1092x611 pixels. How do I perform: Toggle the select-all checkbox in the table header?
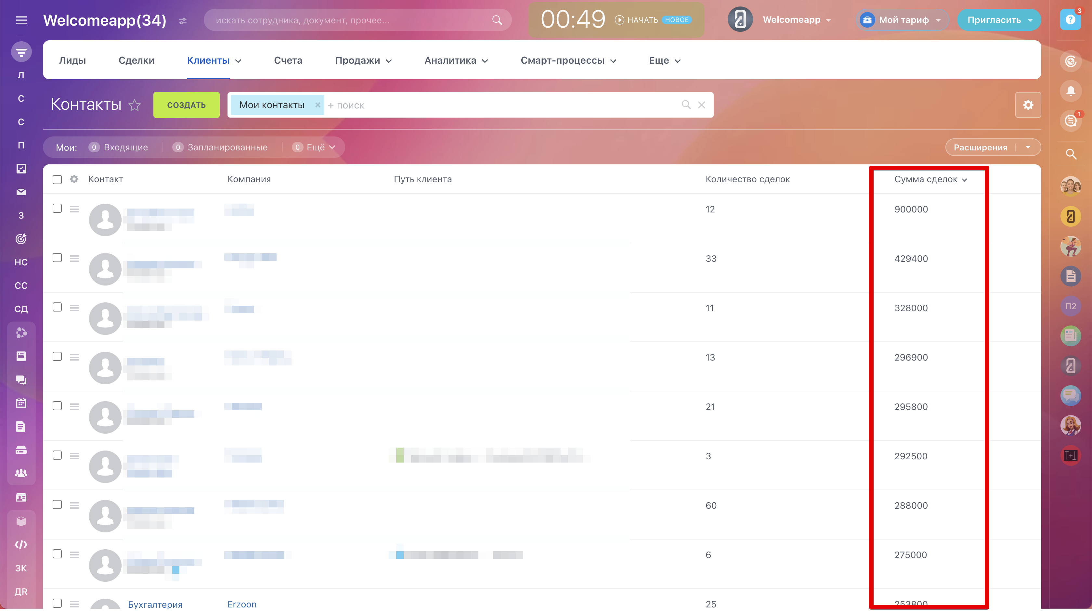57,180
